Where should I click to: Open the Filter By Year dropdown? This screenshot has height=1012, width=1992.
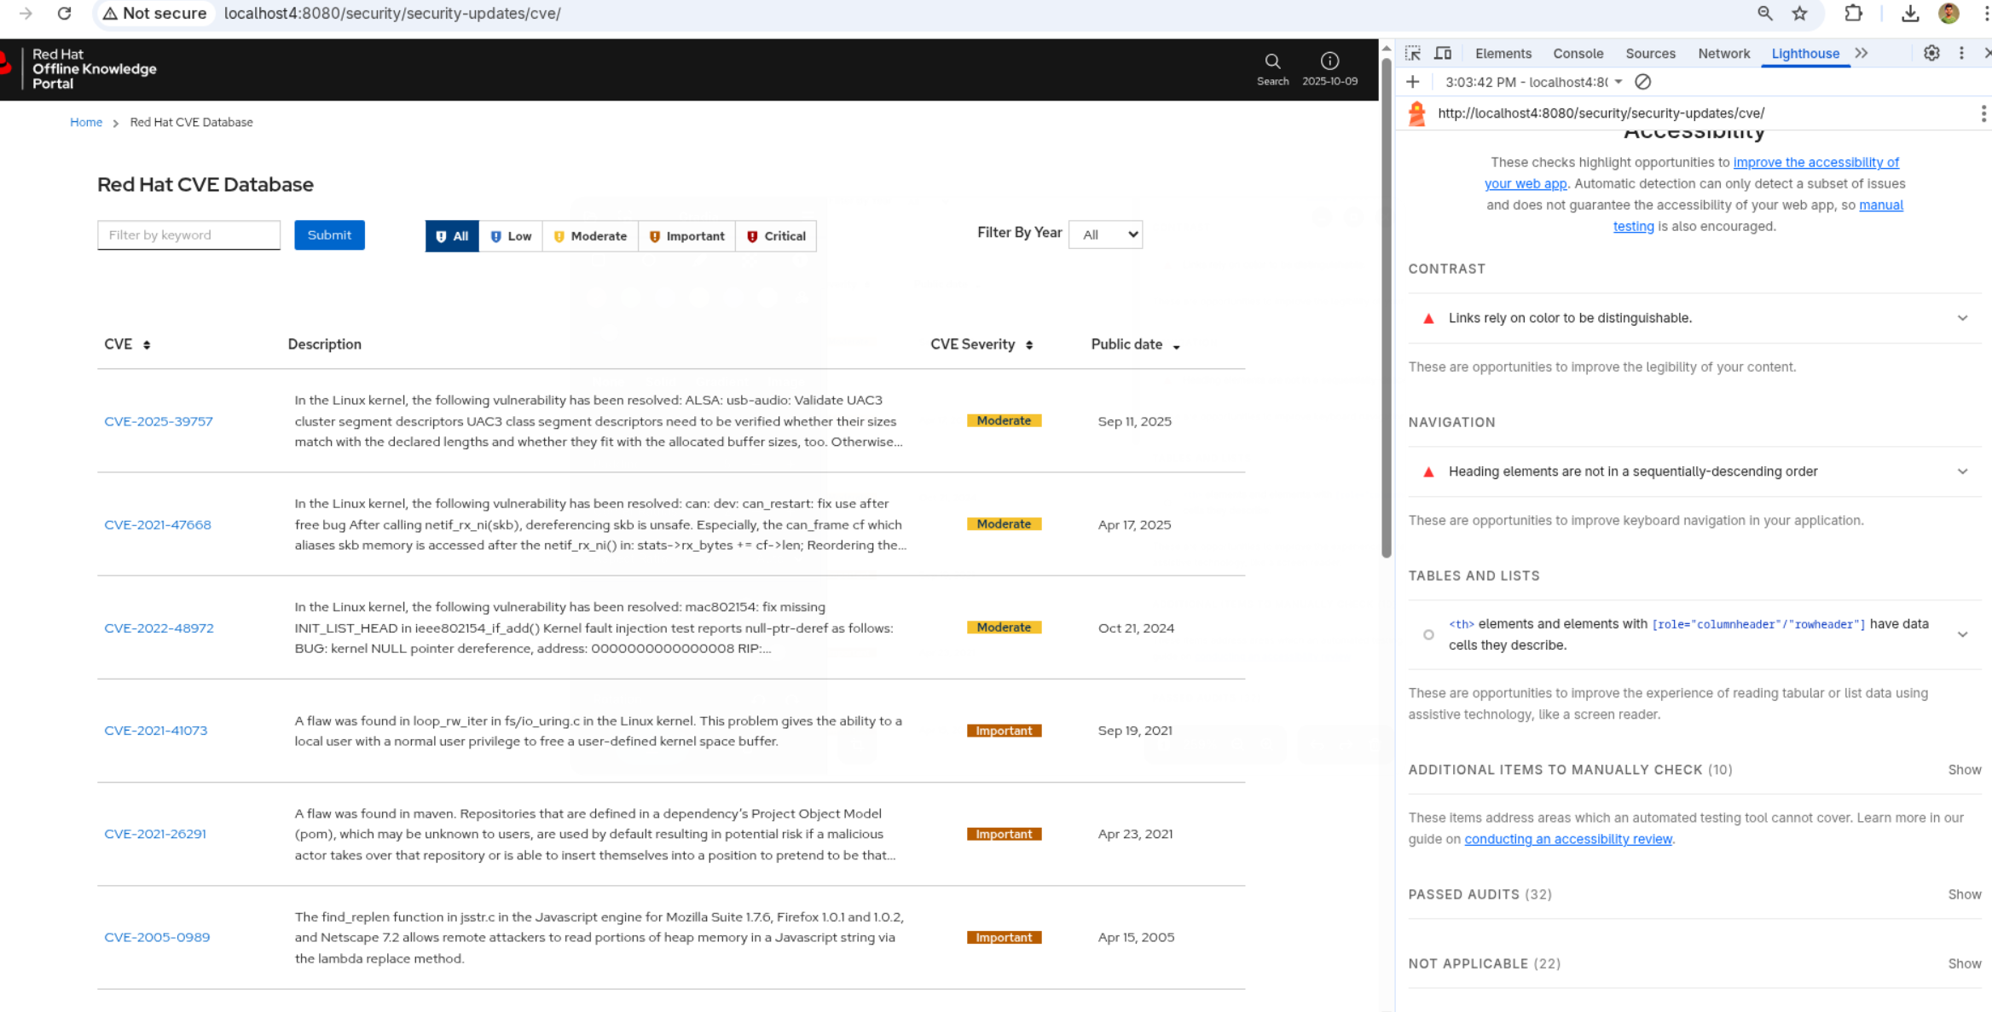(x=1105, y=234)
